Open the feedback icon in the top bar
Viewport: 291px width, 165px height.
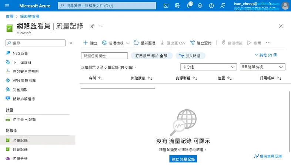pos(223,6)
